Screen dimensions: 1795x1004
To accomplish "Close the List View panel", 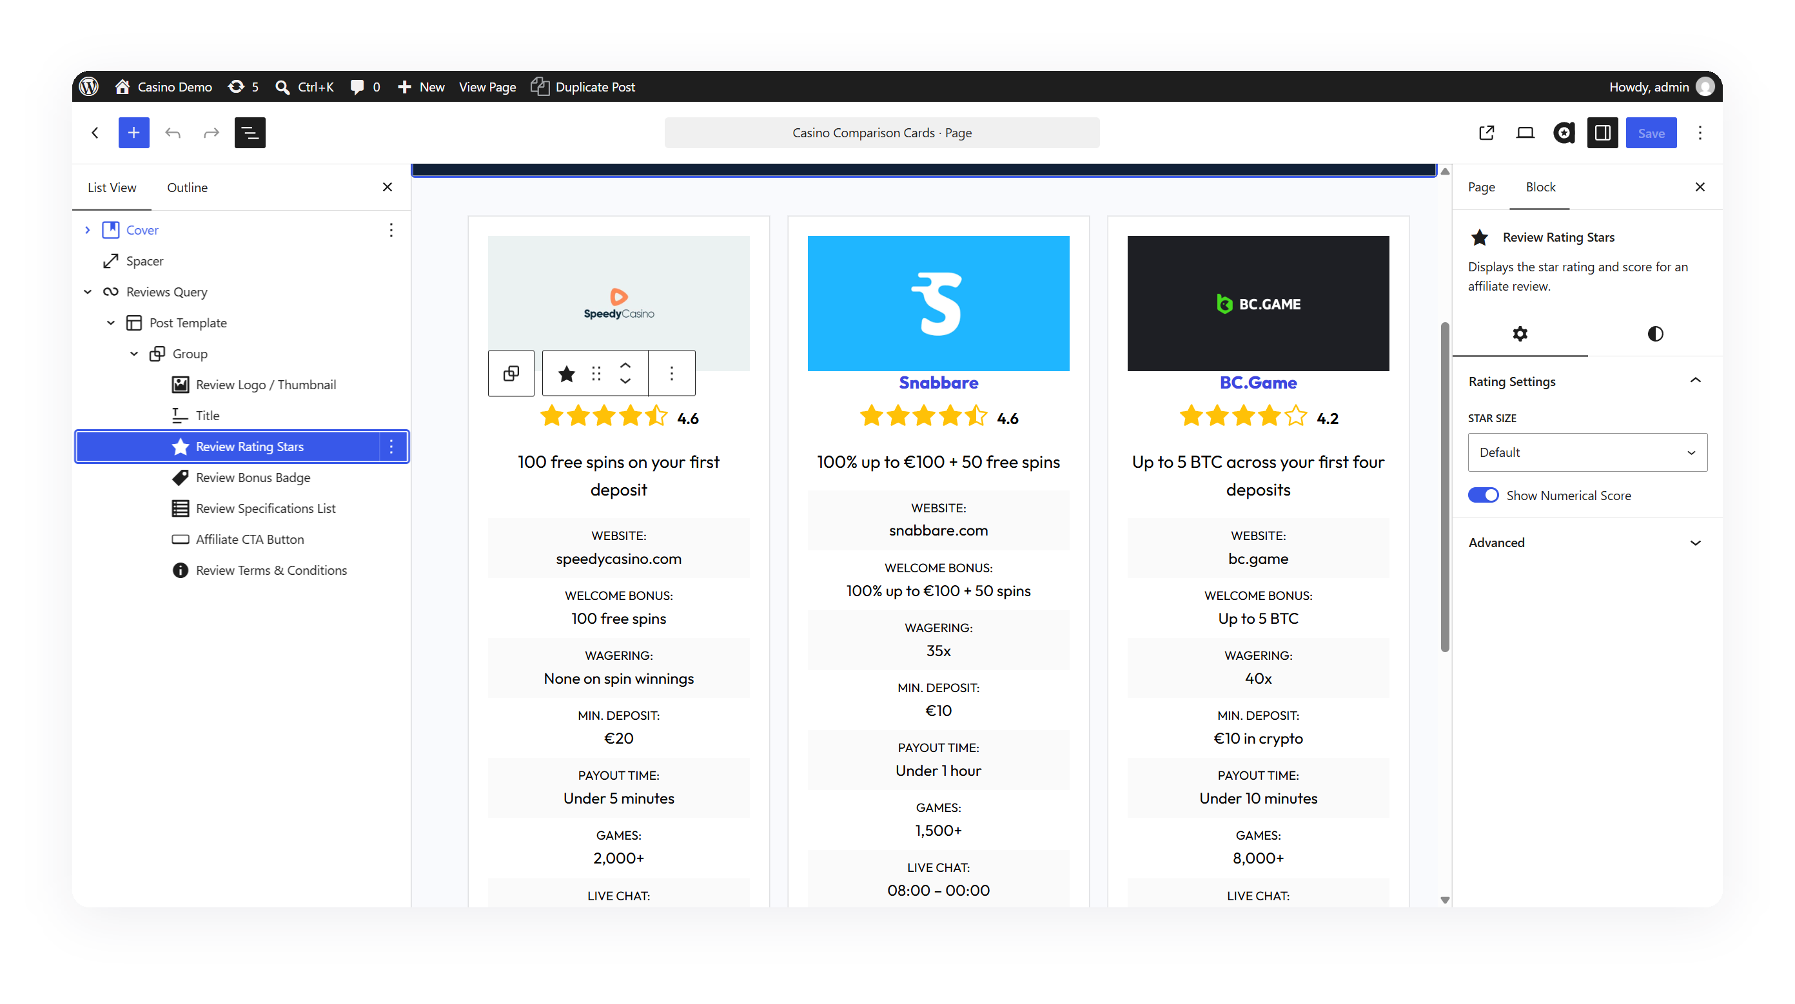I will pyautogui.click(x=387, y=188).
